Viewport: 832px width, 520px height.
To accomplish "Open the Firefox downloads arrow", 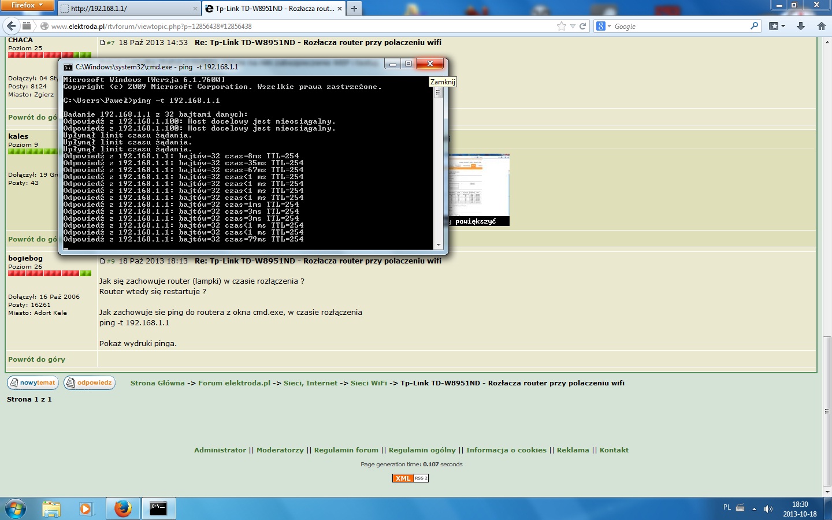I will [x=801, y=26].
